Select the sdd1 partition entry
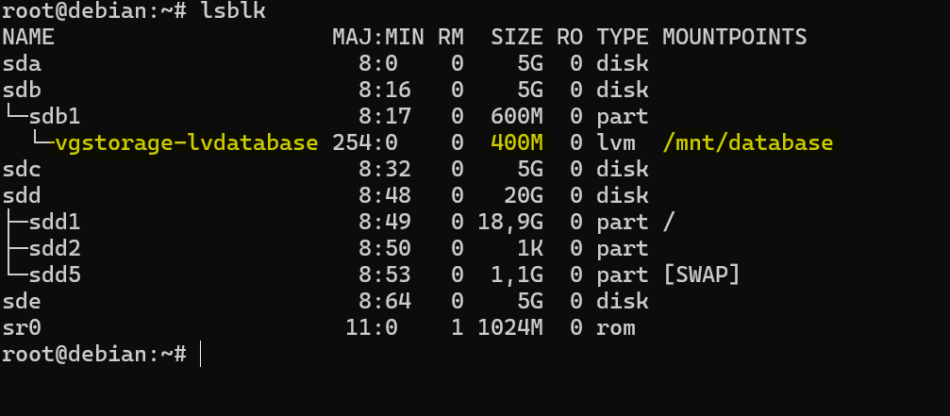 point(55,223)
